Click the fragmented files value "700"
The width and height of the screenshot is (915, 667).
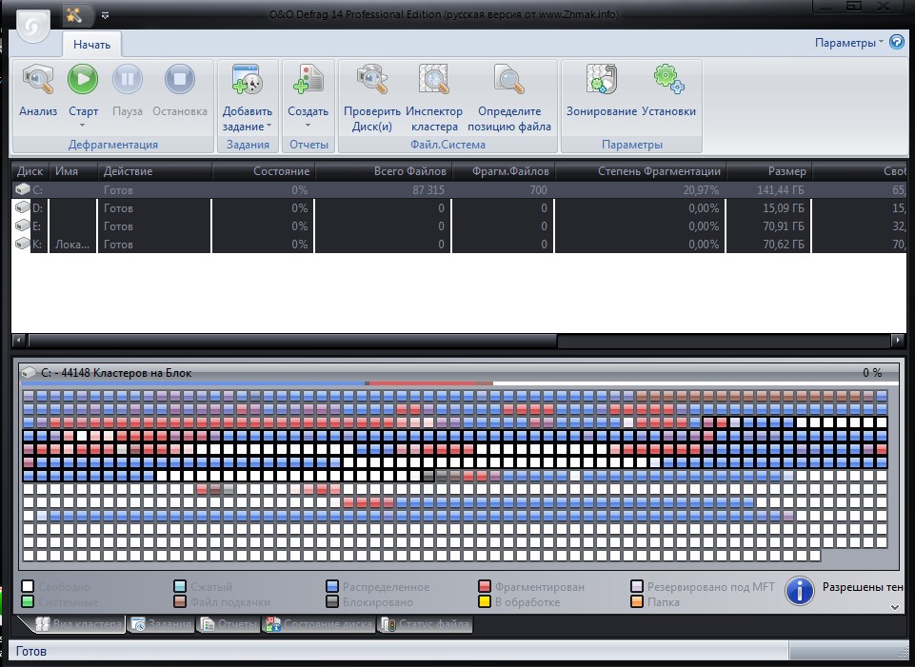538,190
